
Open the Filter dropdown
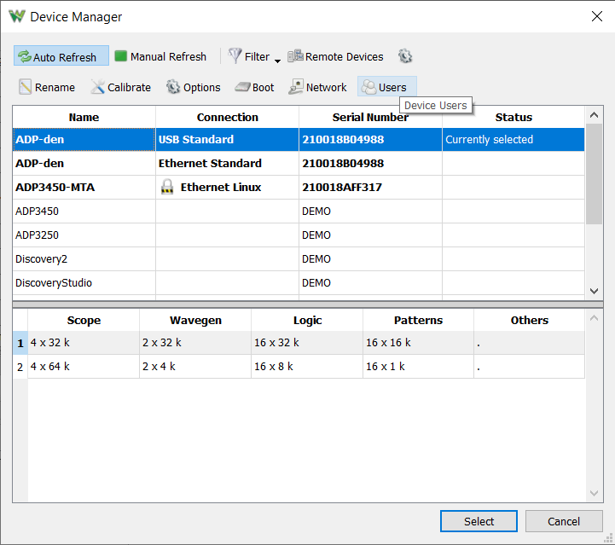tap(254, 56)
